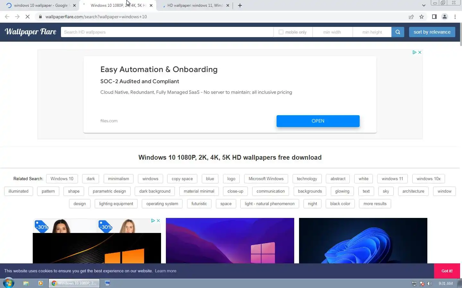Click the Chrome taskbar window button
The image size is (462, 288).
click(x=74, y=283)
